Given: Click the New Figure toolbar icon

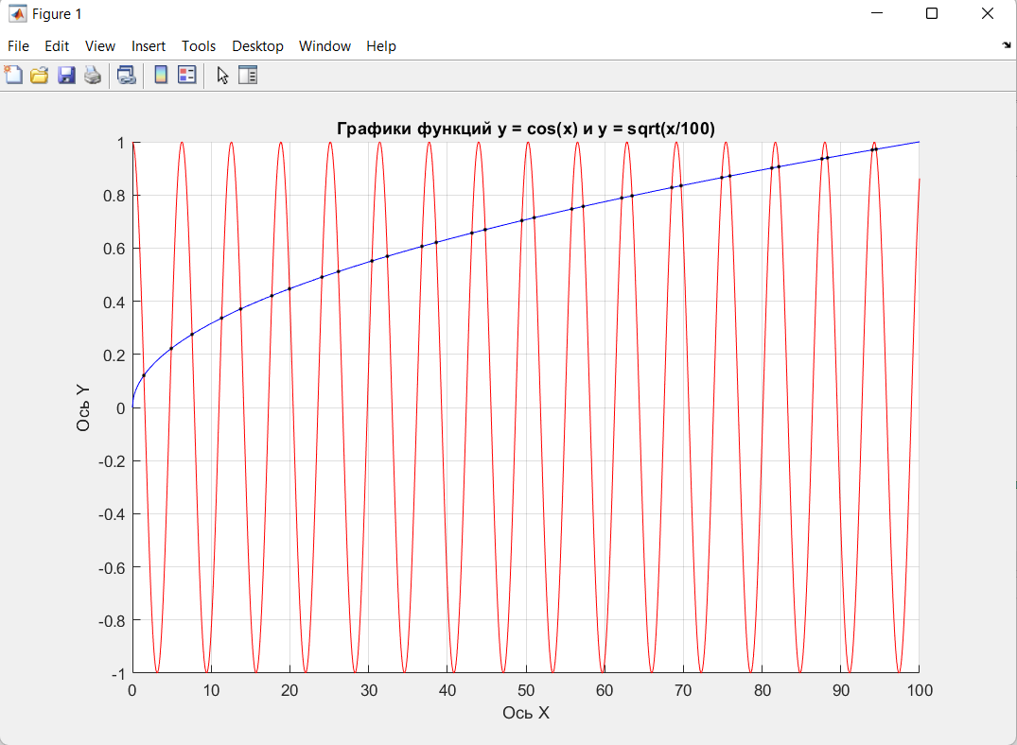Looking at the screenshot, I should click(13, 76).
